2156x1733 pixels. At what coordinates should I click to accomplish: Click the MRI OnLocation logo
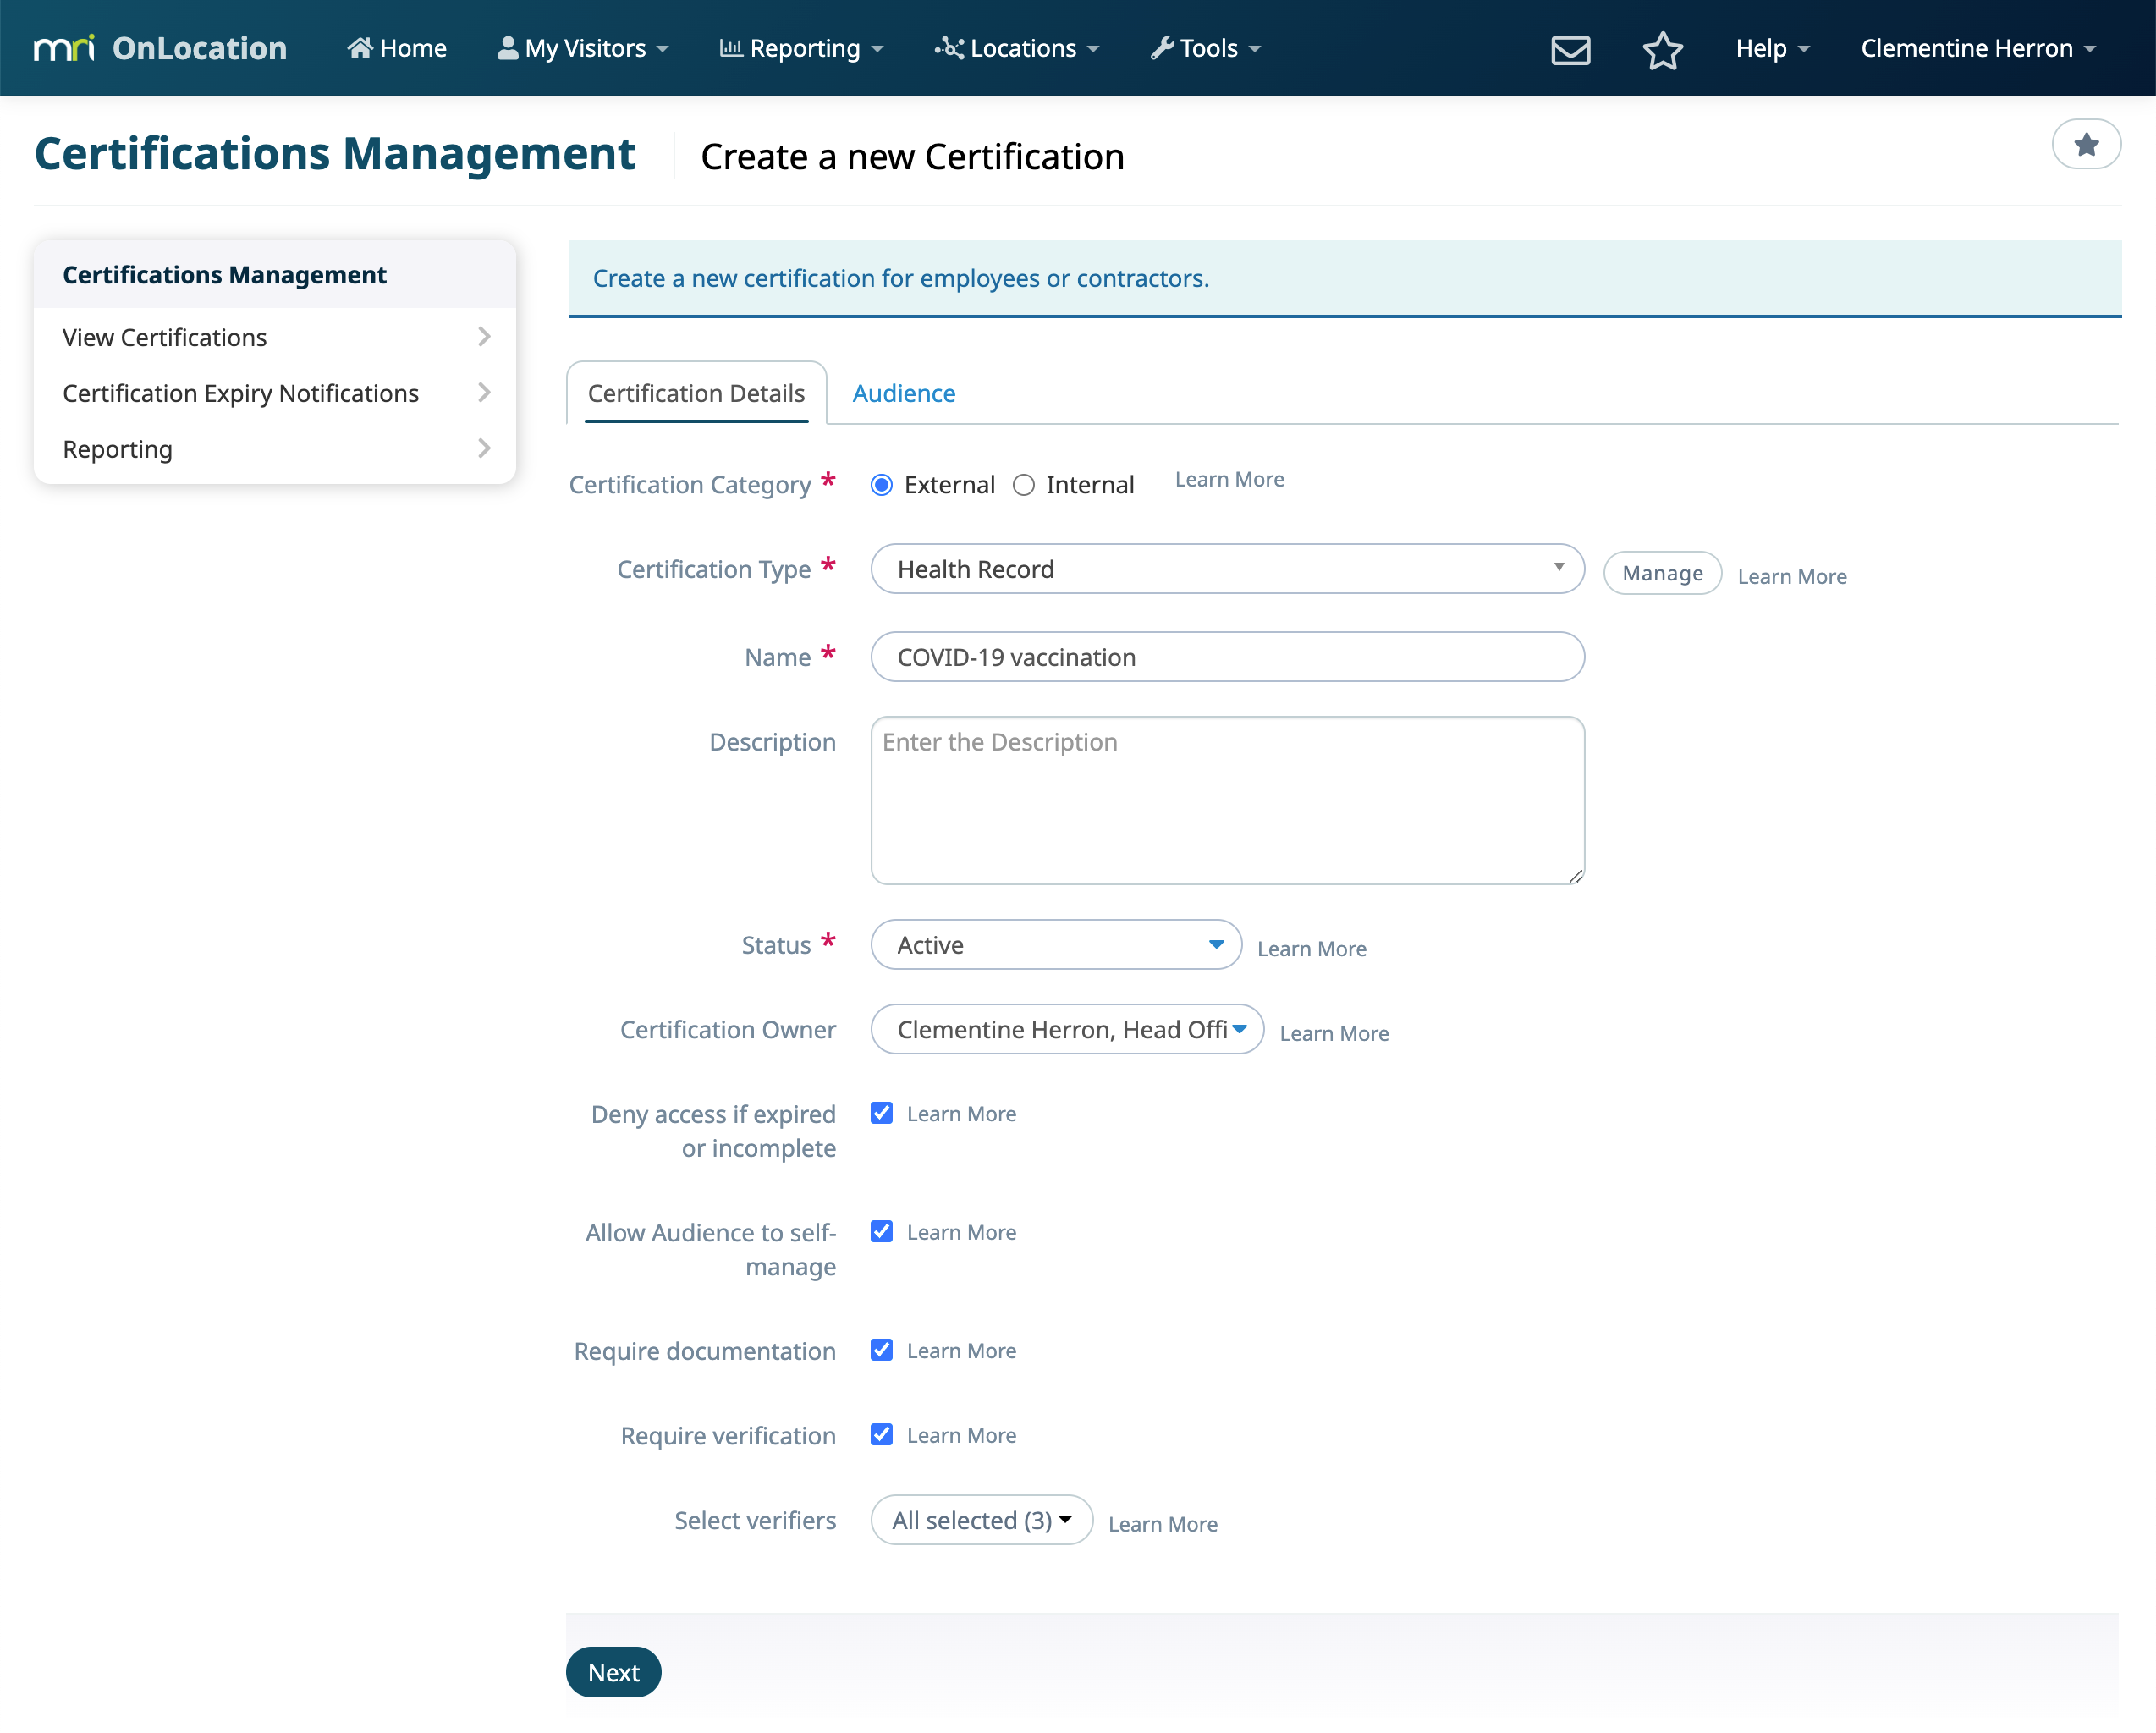(x=160, y=48)
